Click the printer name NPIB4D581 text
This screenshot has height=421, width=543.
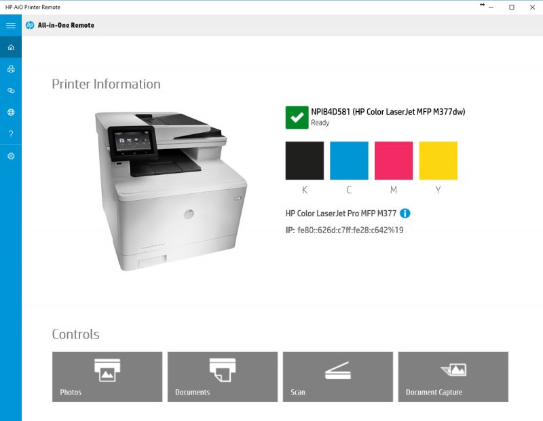coord(388,112)
